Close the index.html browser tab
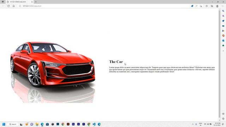226x127 pixels. (x=32, y=2)
